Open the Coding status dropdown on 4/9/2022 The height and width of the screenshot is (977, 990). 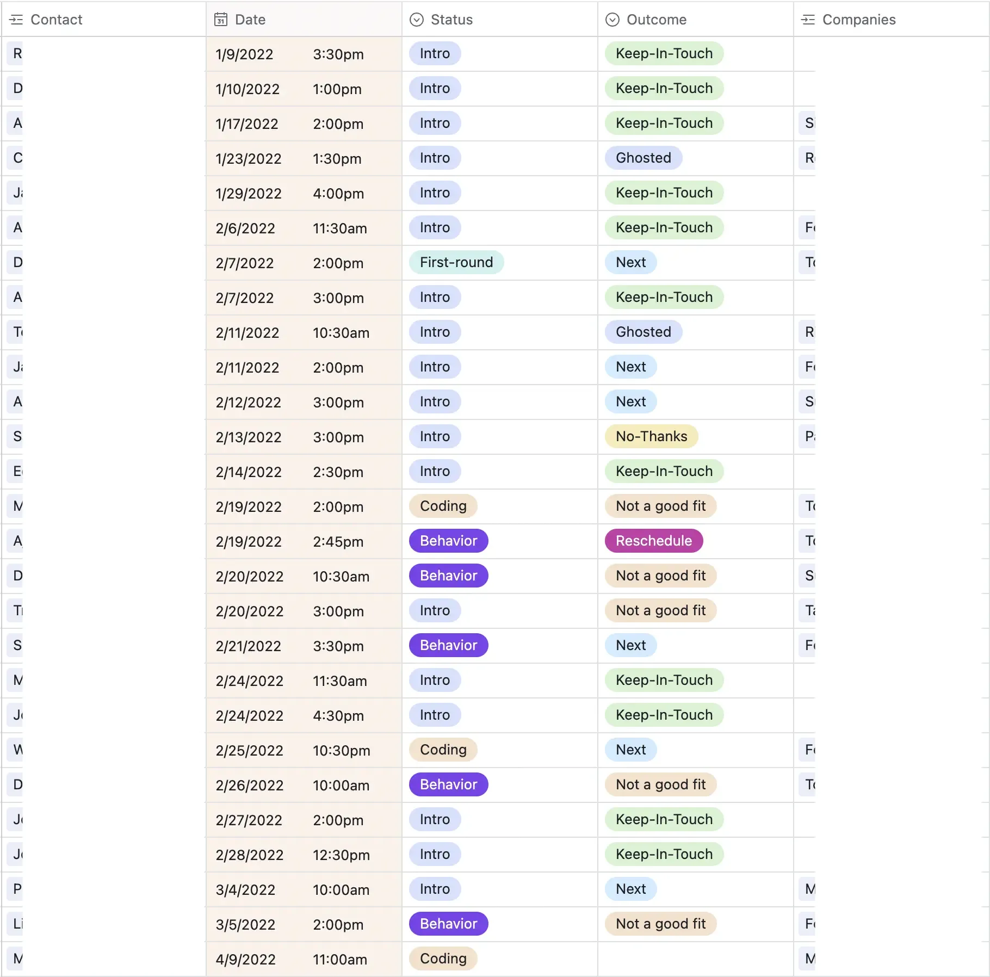[x=443, y=959]
